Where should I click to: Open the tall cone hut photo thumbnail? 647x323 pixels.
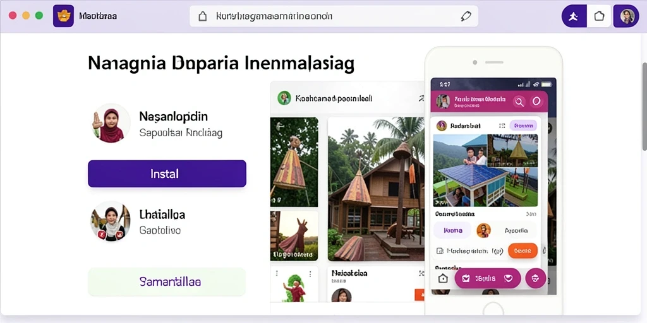tap(294, 162)
